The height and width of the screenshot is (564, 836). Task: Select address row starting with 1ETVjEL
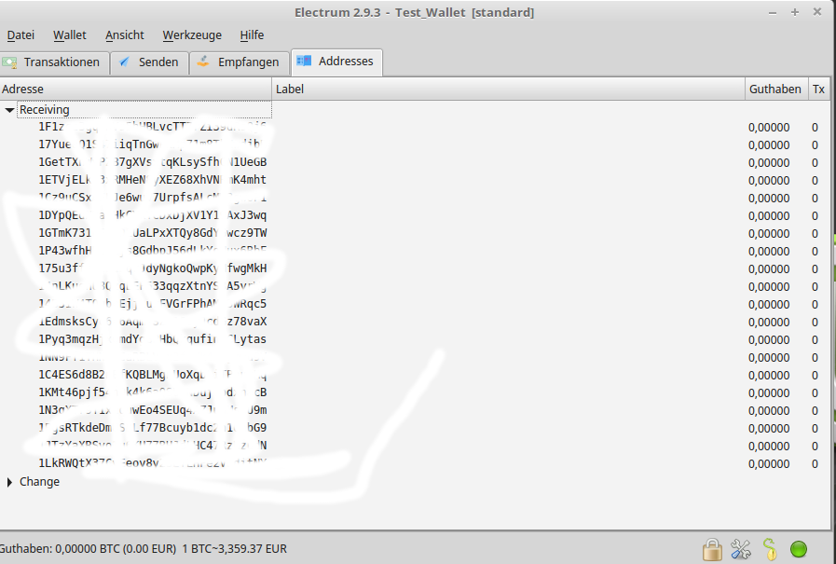pyautogui.click(x=415, y=180)
